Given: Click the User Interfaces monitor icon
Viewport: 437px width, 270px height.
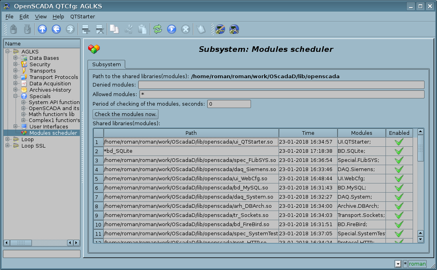Looking at the screenshot, I should [24, 126].
